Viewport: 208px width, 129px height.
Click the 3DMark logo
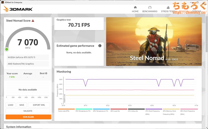coord(18,9)
